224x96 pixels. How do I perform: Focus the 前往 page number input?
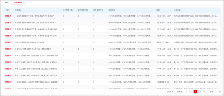(216, 92)
